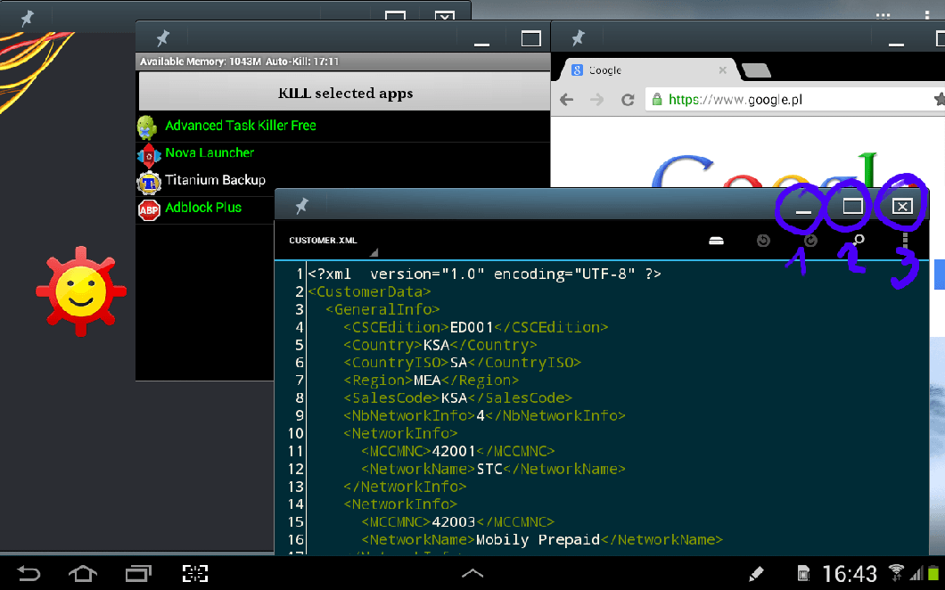Open the XML editor overflow menu
945x590 pixels.
(x=905, y=241)
